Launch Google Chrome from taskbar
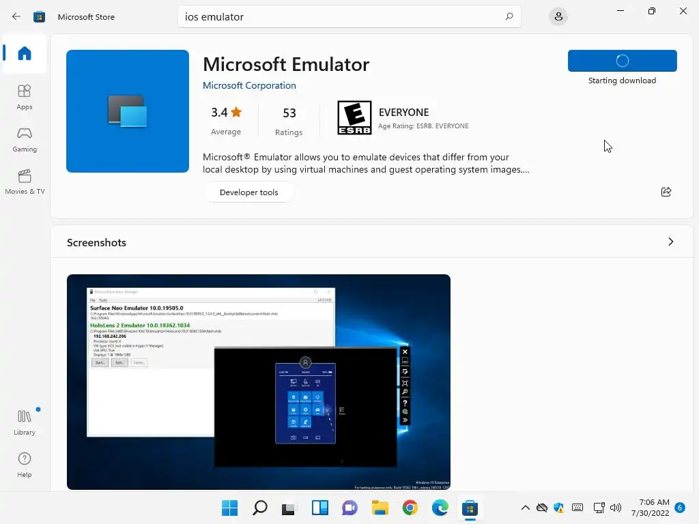This screenshot has height=524, width=699. (x=410, y=508)
